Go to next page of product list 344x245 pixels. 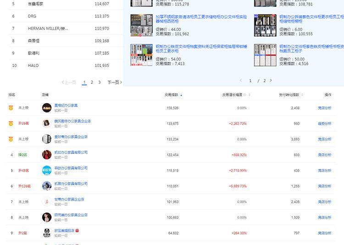pyautogui.click(x=271, y=80)
